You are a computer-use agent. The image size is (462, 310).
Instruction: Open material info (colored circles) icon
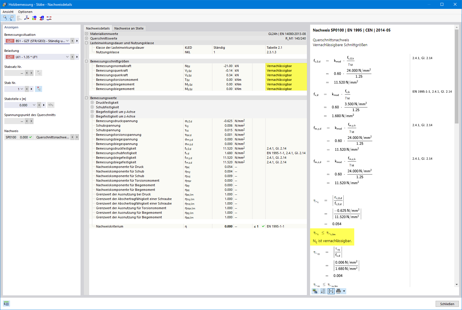pos(34,18)
